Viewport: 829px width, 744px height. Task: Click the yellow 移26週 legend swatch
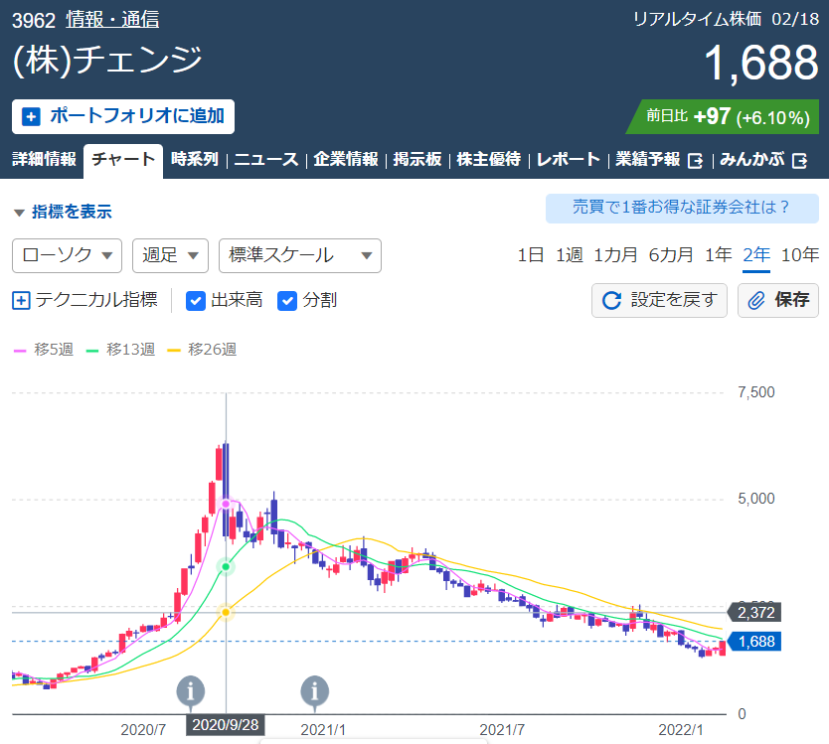point(173,351)
